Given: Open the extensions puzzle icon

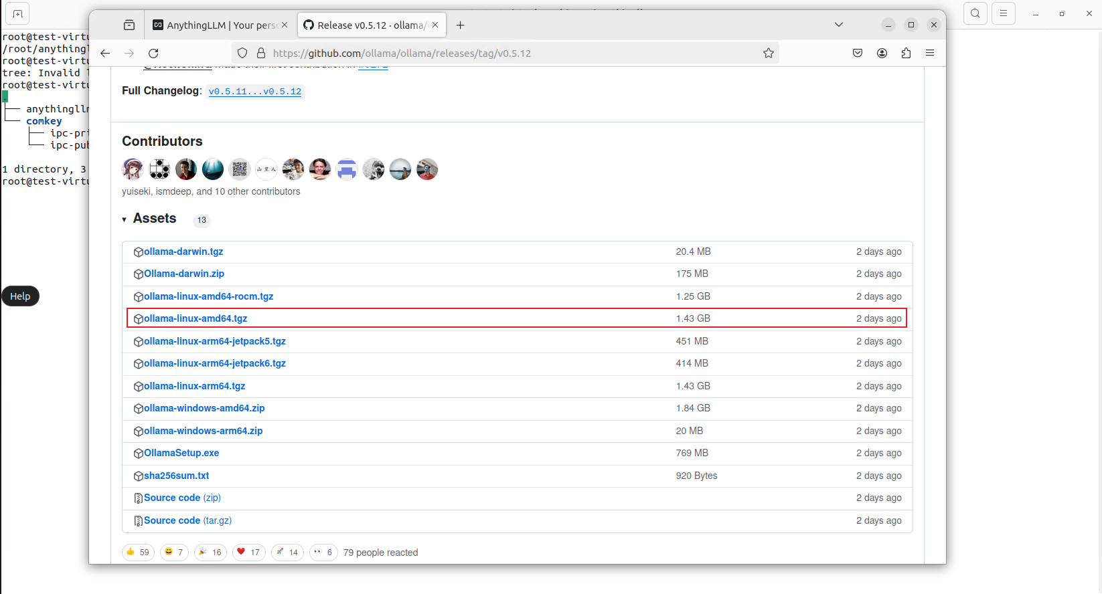Looking at the screenshot, I should [x=906, y=54].
